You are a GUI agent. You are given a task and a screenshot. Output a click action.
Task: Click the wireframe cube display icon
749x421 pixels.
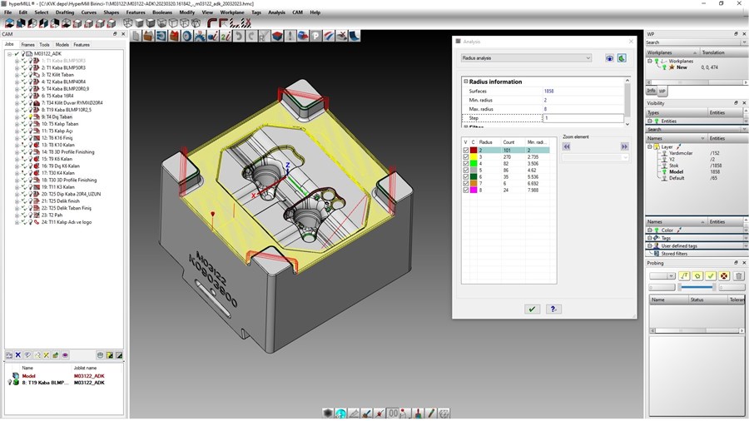(x=127, y=23)
